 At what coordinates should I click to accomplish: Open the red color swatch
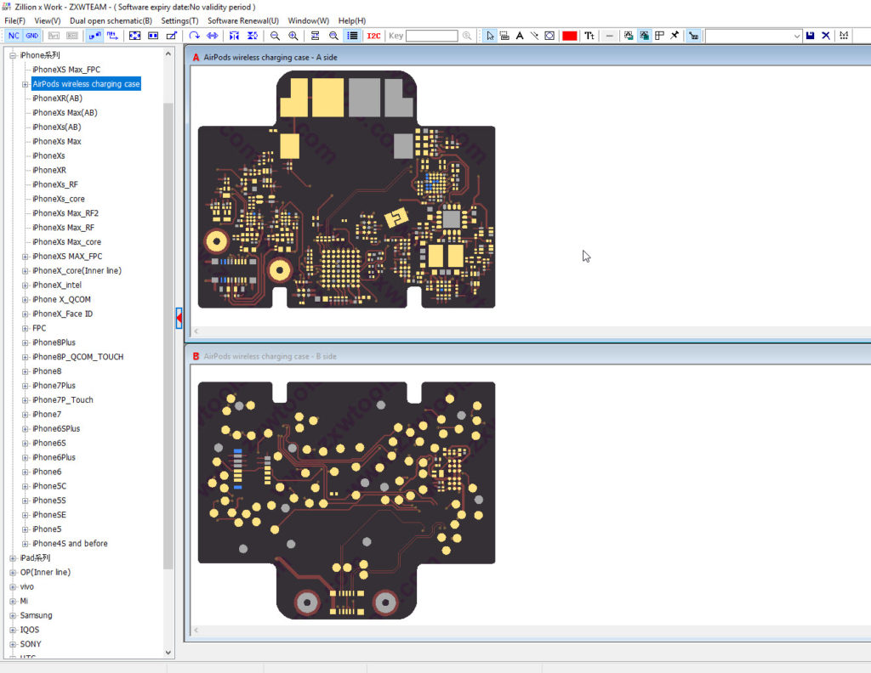[x=569, y=36]
